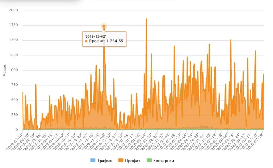Screen dimensions: 273x168
Task: Click the y-axis label 250
Action: (x=15, y=115)
